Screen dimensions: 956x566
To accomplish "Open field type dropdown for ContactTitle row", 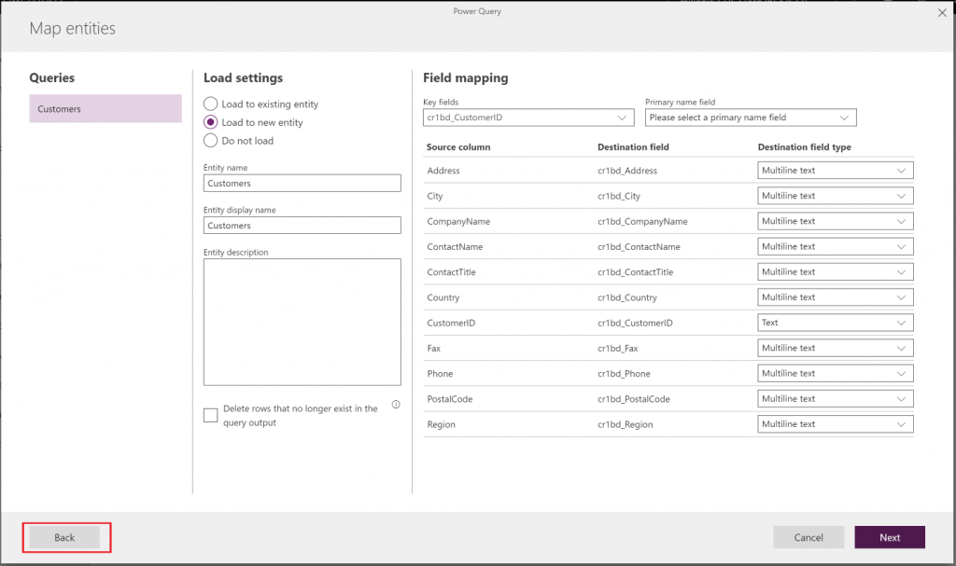I will coord(836,271).
